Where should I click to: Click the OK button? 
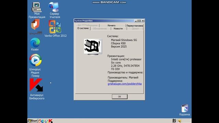pyautogui.click(x=119, y=96)
